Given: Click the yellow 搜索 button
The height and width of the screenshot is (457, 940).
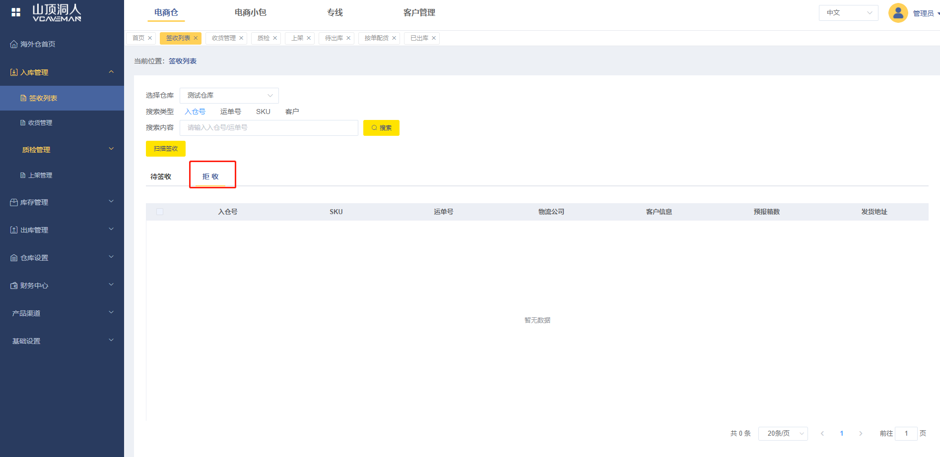Looking at the screenshot, I should pos(381,128).
